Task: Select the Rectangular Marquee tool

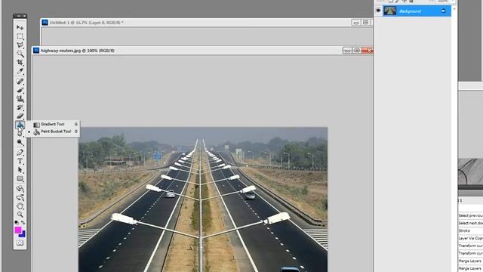Action: click(20, 36)
